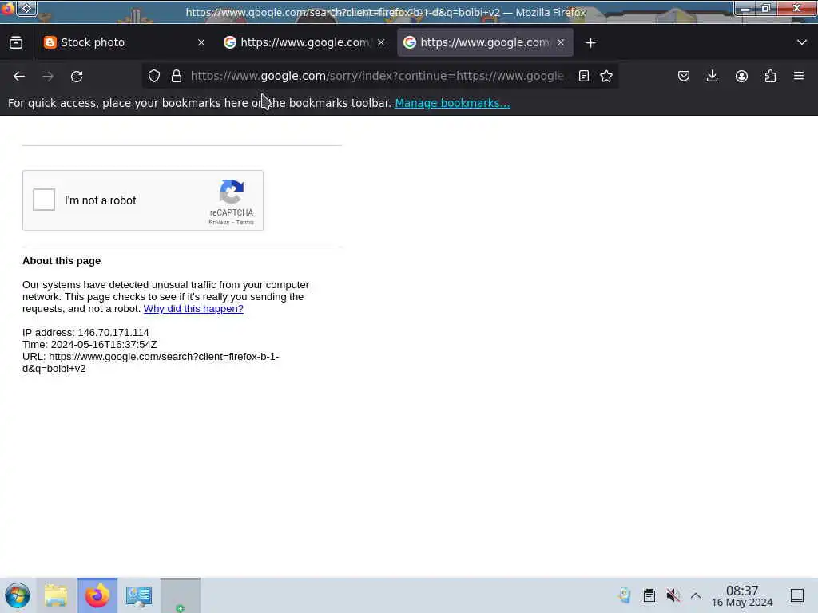The width and height of the screenshot is (818, 613).
Task: Click the pin diamond icon in title bar
Action: (26, 8)
